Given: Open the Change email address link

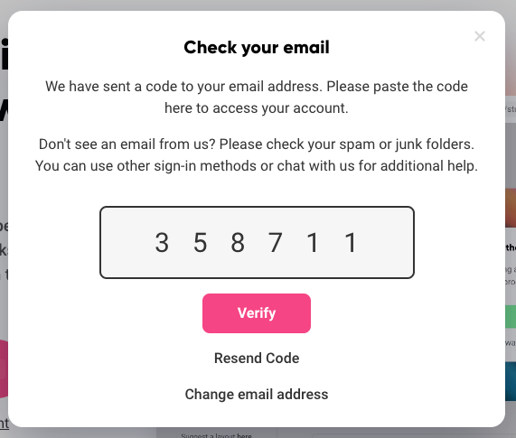Looking at the screenshot, I should pos(257,394).
